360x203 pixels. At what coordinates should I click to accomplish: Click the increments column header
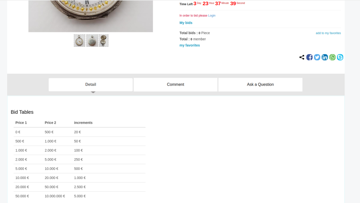(x=83, y=123)
